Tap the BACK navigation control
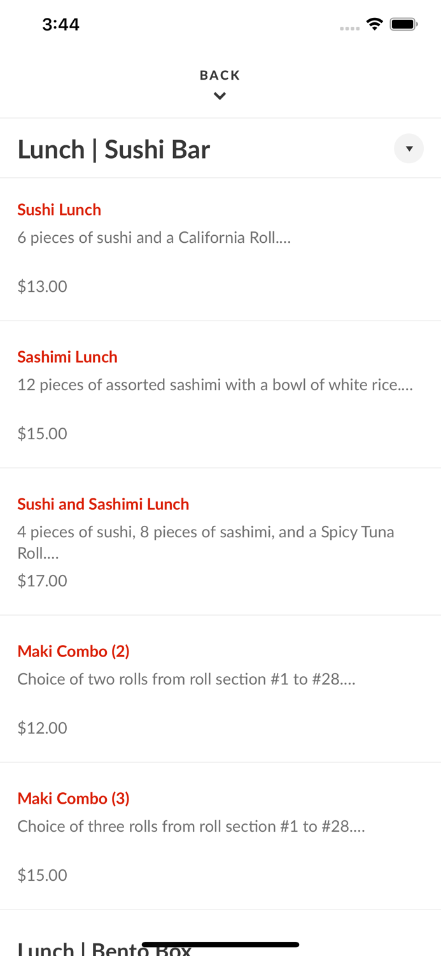Screen dimensions: 441x956 [x=220, y=75]
